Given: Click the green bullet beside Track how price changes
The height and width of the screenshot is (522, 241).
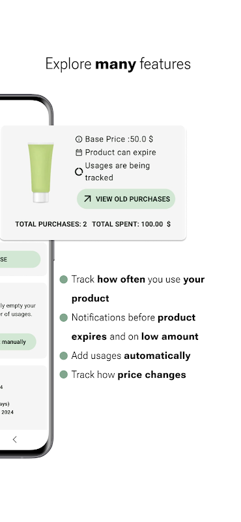Looking at the screenshot, I should click(x=63, y=375).
